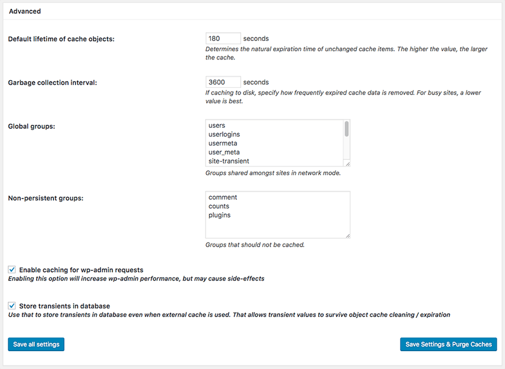Image resolution: width=505 pixels, height=369 pixels.
Task: Select the 'users' entry in Global groups
Action: (x=217, y=125)
